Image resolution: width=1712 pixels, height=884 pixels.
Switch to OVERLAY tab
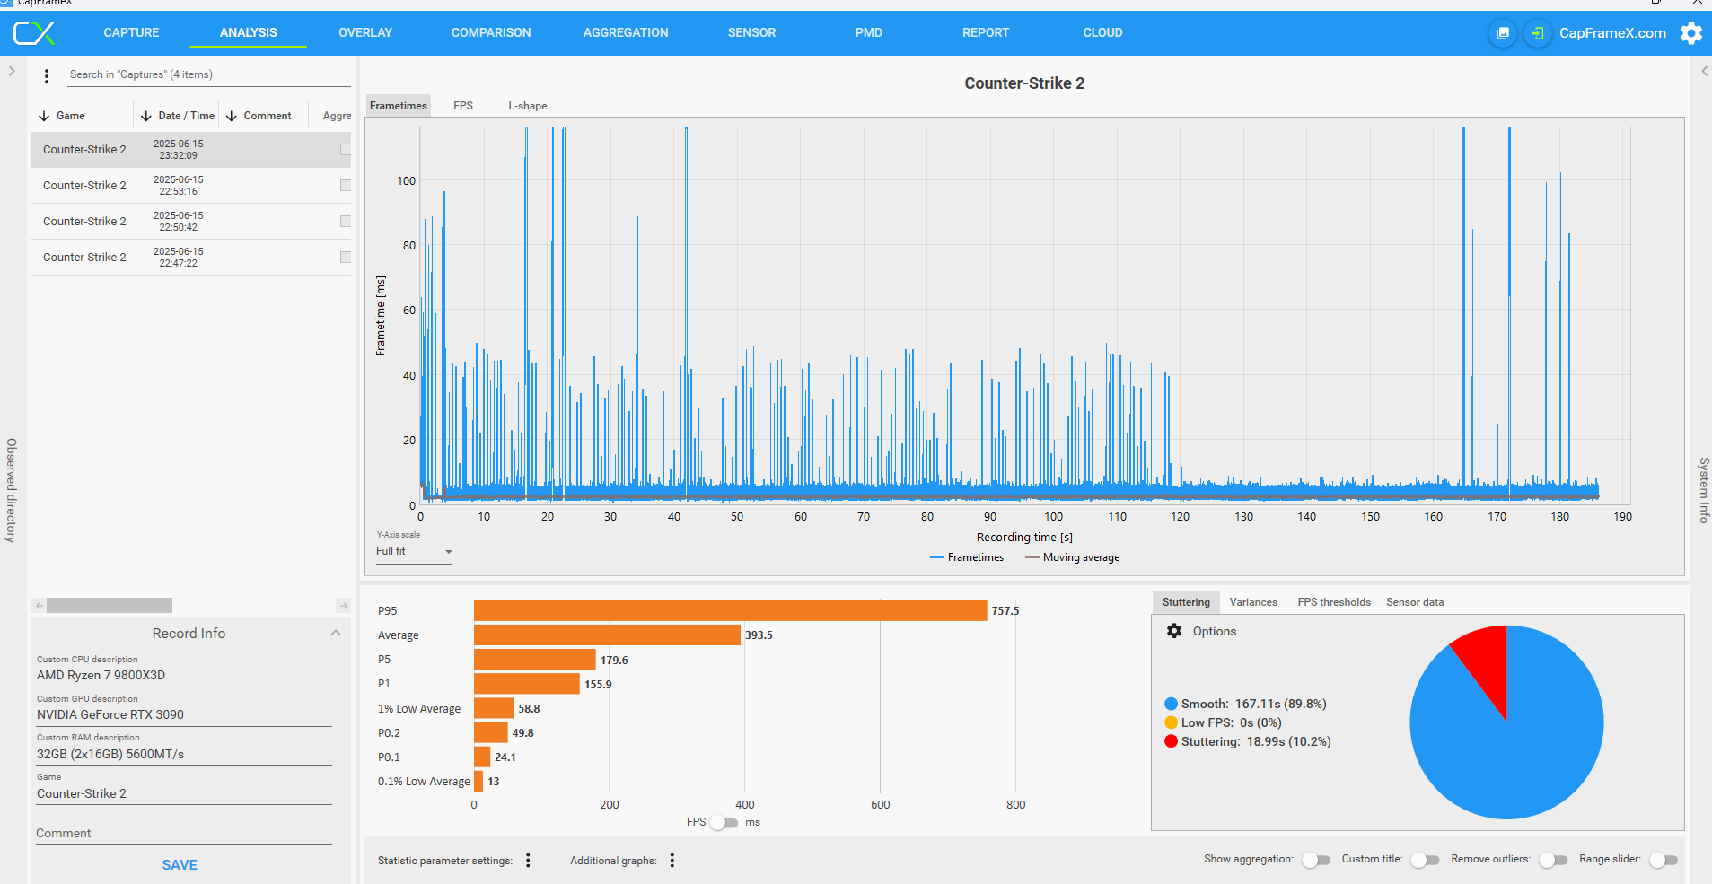(365, 33)
